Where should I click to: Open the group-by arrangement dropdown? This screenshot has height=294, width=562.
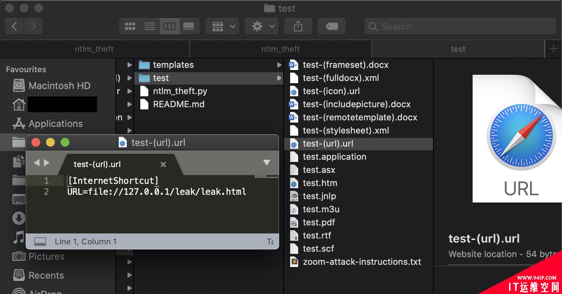pyautogui.click(x=222, y=26)
